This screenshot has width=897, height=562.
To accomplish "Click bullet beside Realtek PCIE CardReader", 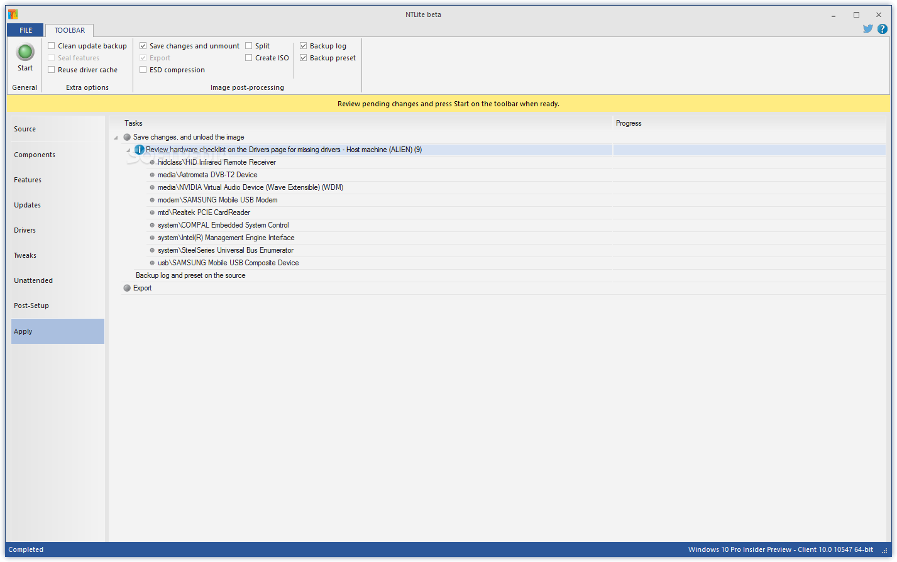I will tap(152, 212).
